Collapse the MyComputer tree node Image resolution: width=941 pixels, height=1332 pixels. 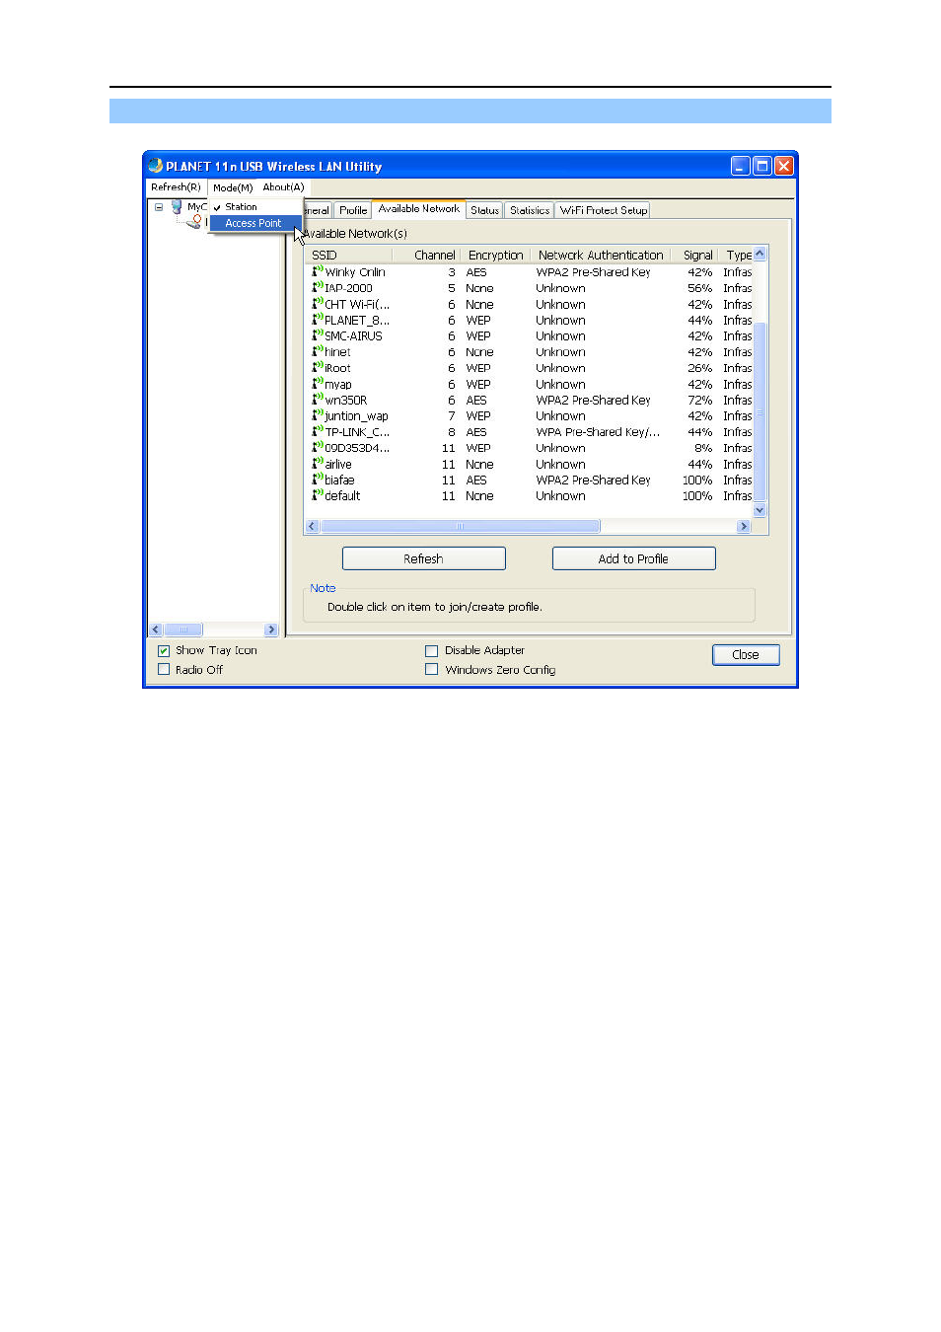point(158,207)
